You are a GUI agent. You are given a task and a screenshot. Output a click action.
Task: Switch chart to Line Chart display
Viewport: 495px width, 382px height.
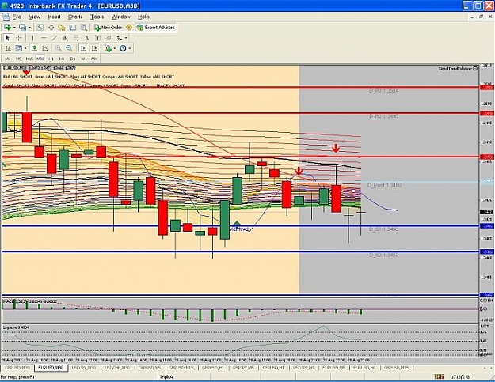point(45,48)
